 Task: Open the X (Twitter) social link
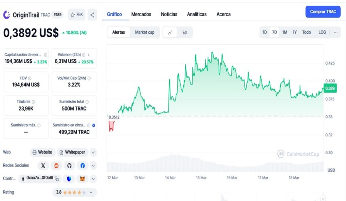pos(43,166)
